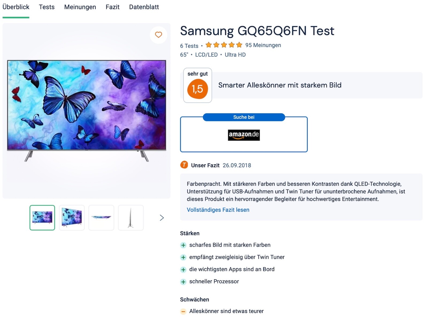Click the five-star rating icons
Viewport: 428px width, 321px height.
point(224,45)
